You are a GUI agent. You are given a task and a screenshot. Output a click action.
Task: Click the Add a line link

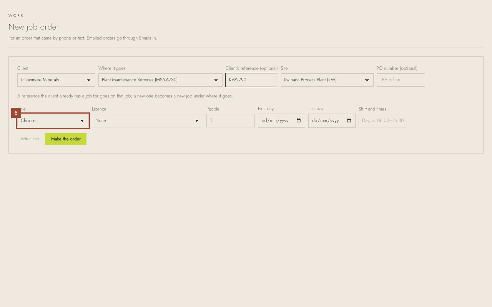pos(30,139)
